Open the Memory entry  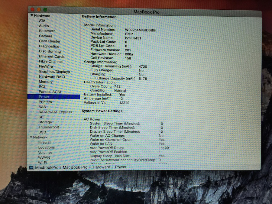(46, 82)
